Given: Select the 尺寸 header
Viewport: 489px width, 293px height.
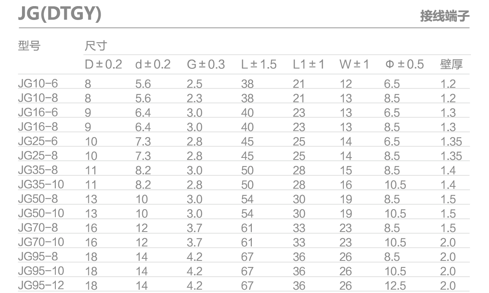Looking at the screenshot, I should coord(96,46).
